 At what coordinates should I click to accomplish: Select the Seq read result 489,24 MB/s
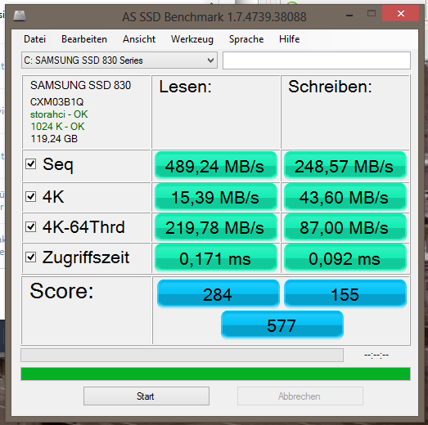point(216,166)
